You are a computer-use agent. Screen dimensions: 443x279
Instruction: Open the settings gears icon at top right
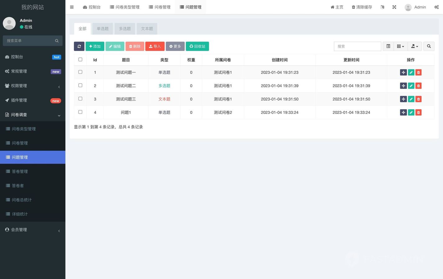pyautogui.click(x=436, y=7)
